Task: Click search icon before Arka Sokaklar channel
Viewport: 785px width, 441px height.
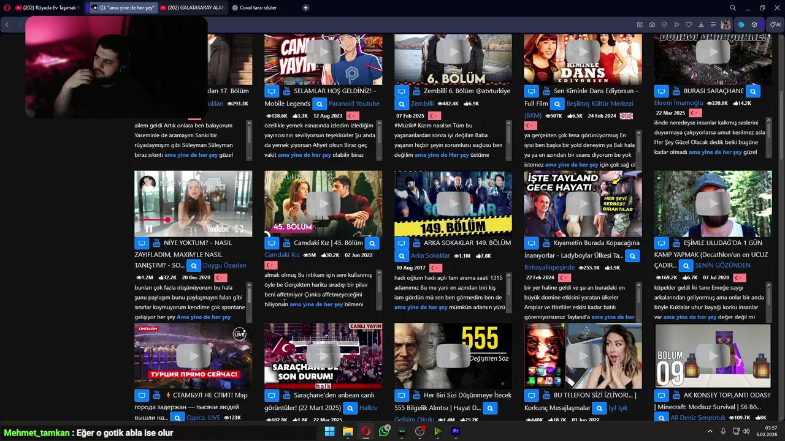Action: [x=401, y=255]
